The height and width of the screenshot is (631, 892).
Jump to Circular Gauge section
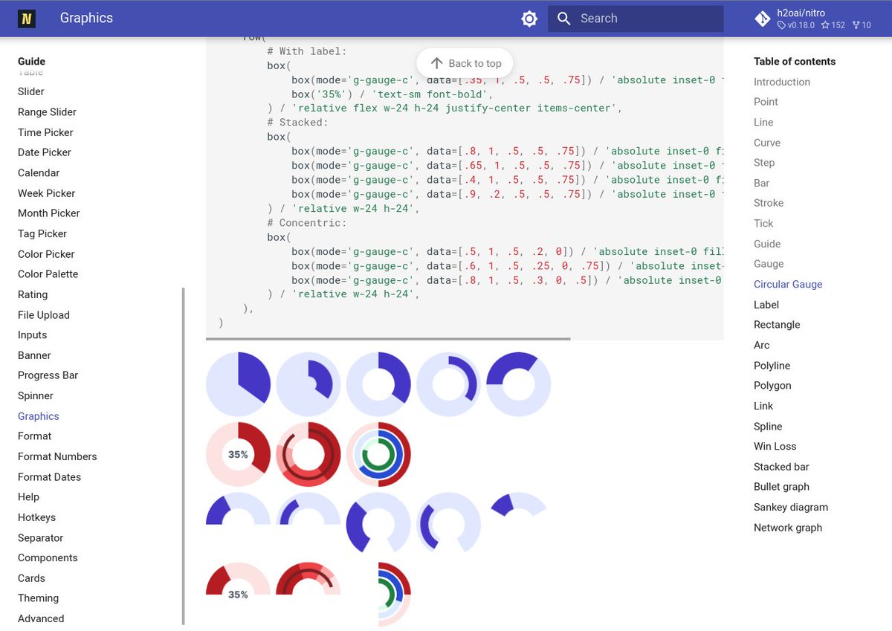[x=788, y=285]
